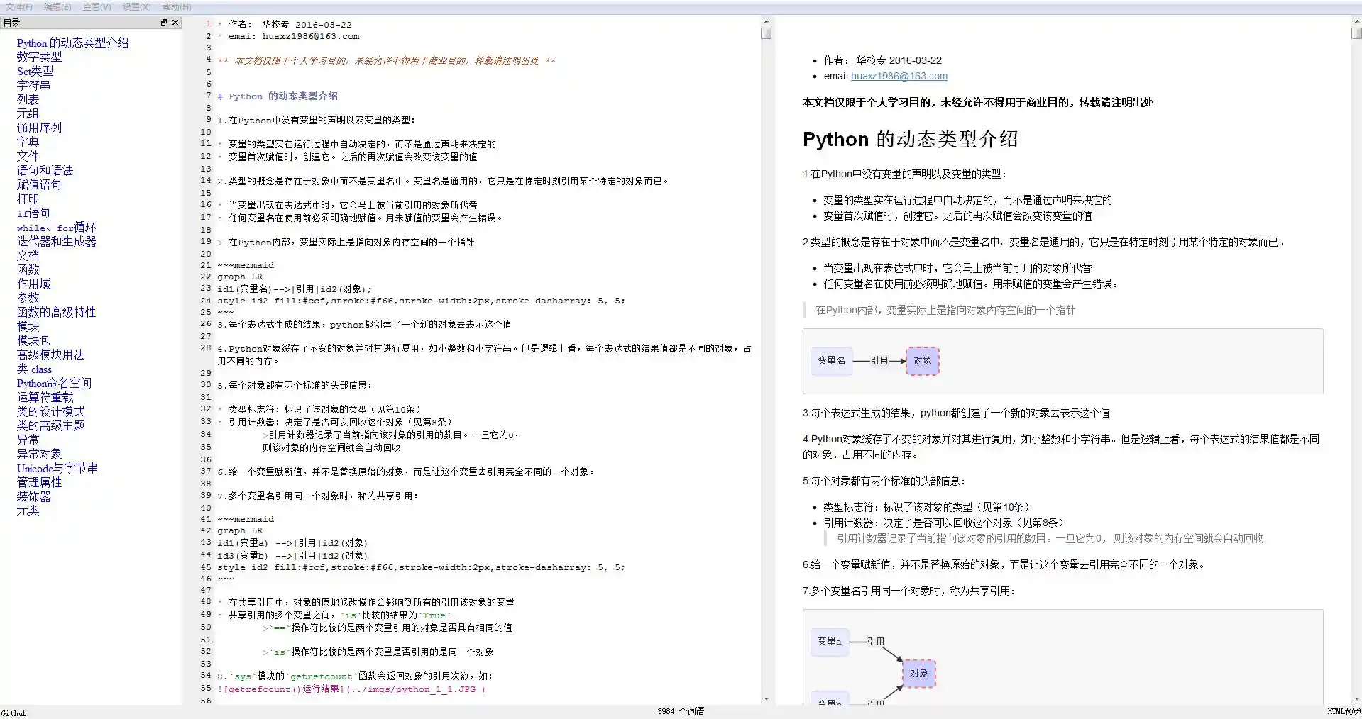Select the 装饰器 TOC entry
This screenshot has width=1362, height=719.
pos(33,496)
